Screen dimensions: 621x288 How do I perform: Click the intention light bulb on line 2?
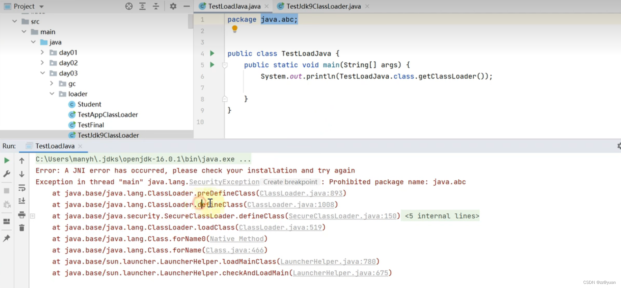235,29
